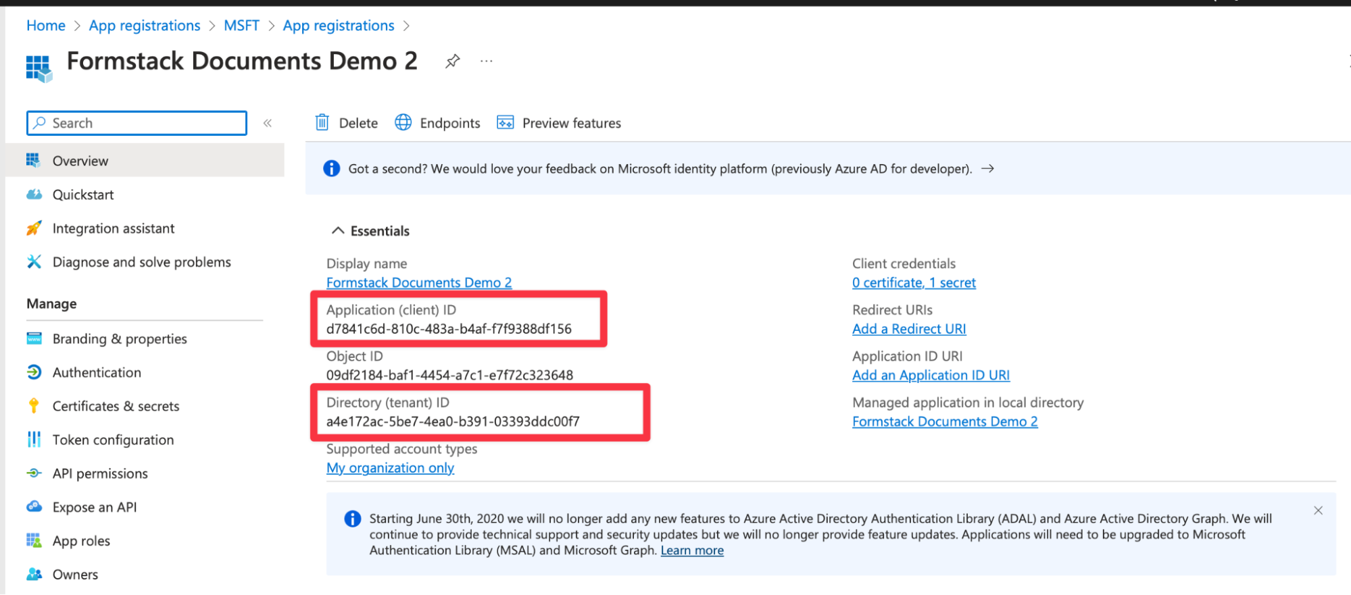
Task: Collapse the Essentials section
Action: pyautogui.click(x=338, y=231)
